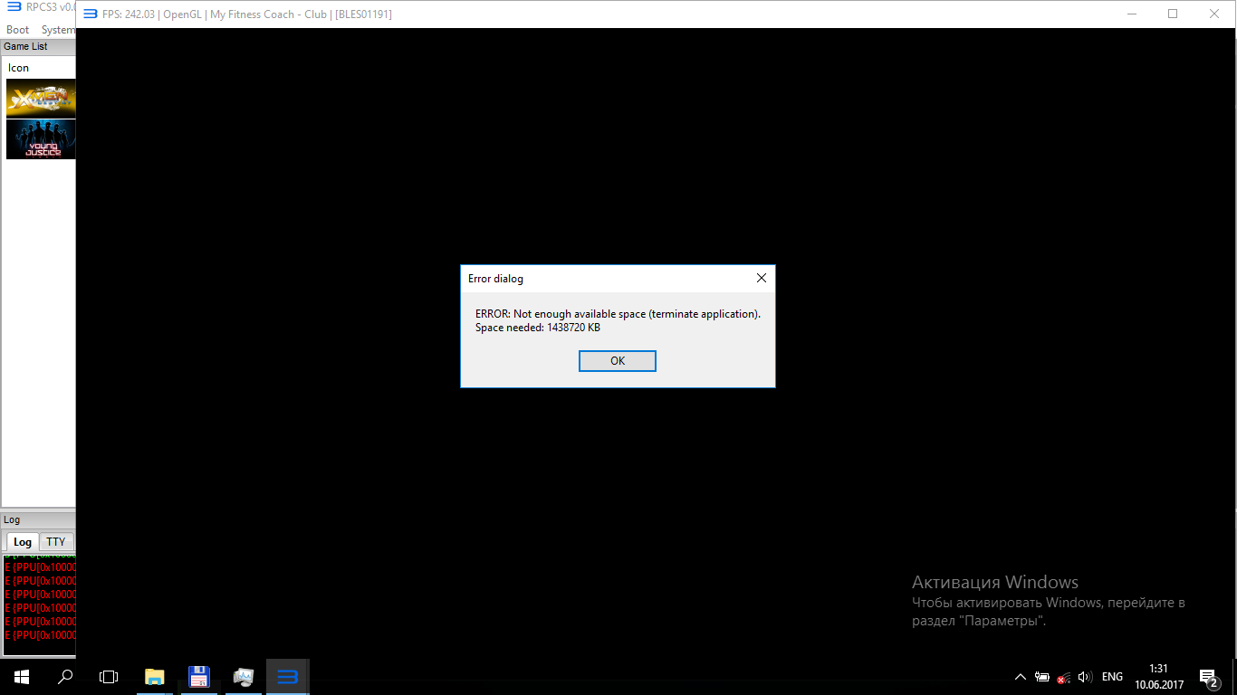Click the power icon in system tray
The image size is (1237, 695).
tap(1042, 677)
